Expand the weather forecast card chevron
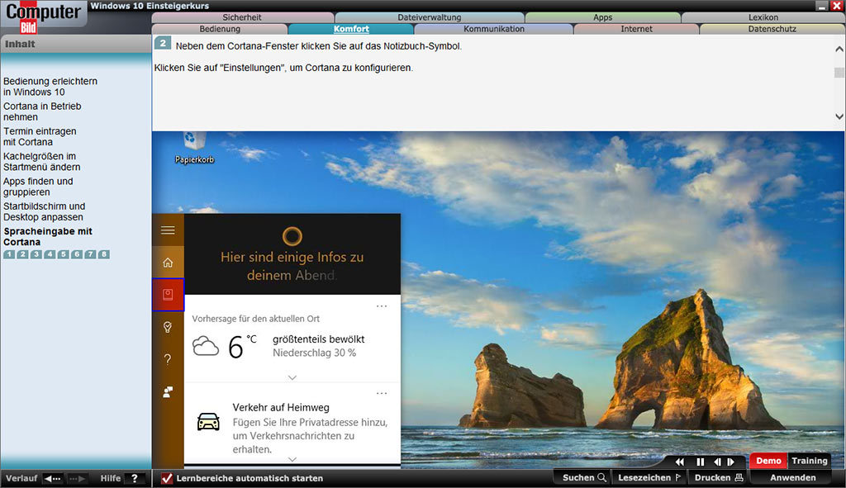 [x=292, y=377]
